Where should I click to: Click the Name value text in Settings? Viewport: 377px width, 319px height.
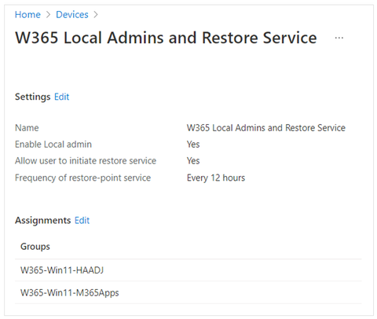pos(266,128)
